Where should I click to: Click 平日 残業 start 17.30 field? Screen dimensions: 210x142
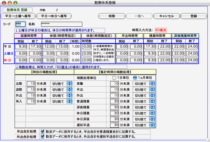150,47
